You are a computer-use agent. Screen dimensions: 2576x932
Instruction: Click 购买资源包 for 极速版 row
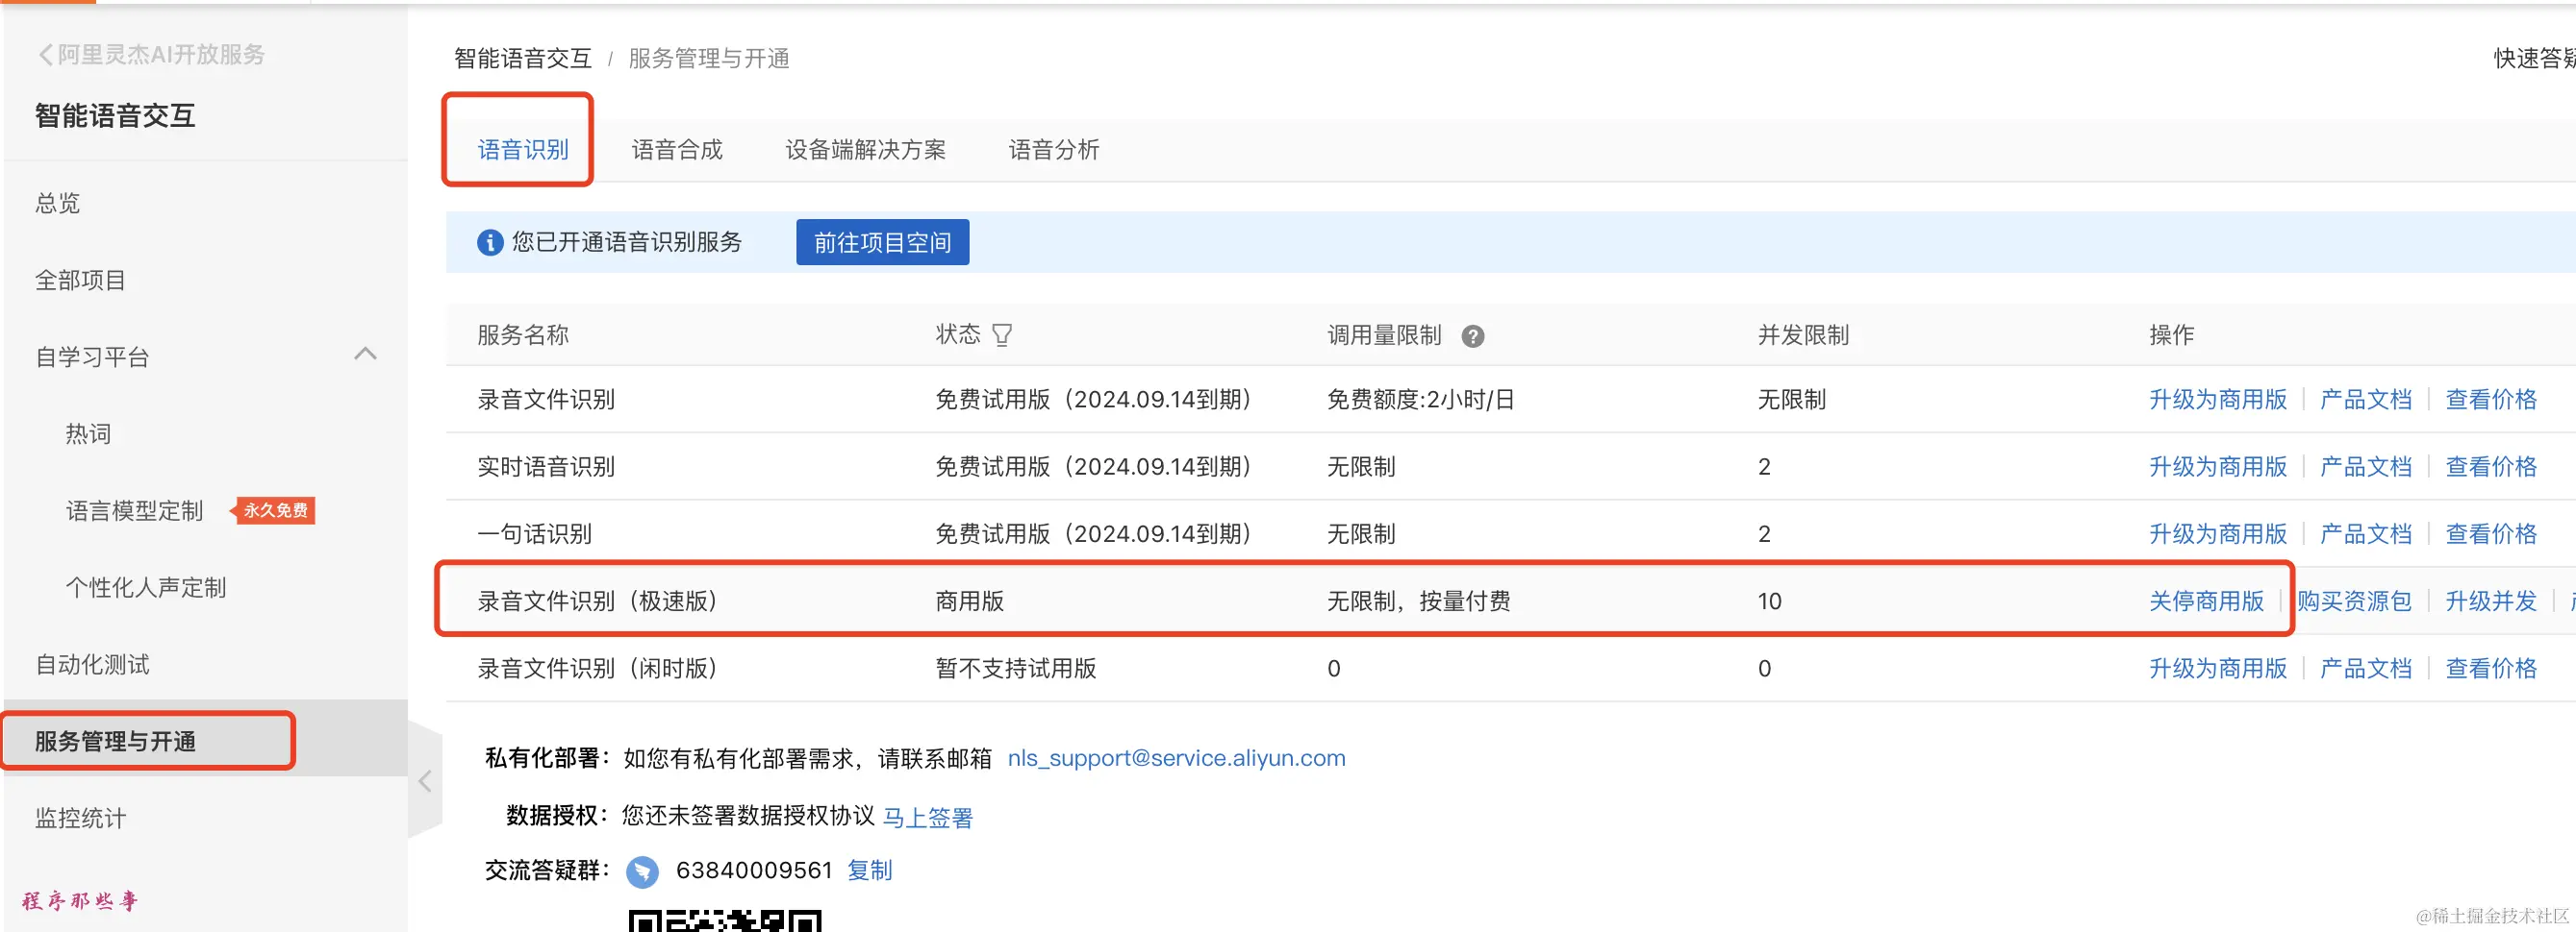coord(2354,601)
